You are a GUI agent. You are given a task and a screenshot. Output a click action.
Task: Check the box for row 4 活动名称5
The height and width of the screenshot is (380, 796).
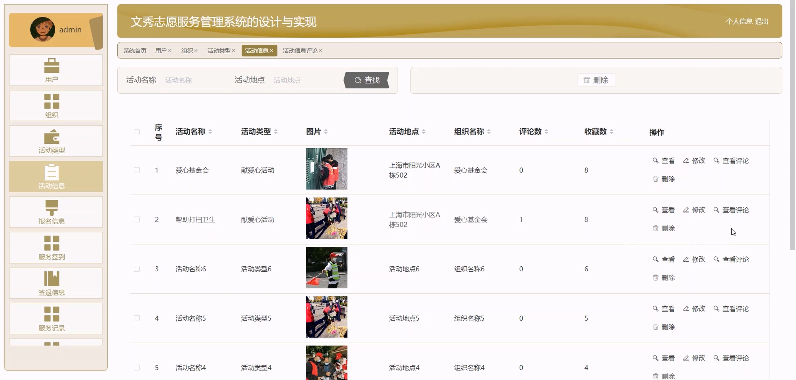click(x=137, y=318)
